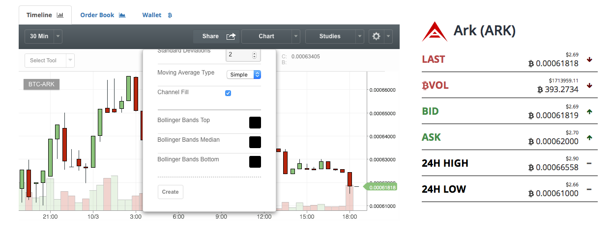This screenshot has height=229, width=612.
Task: Open the Timeline tab
Action: point(45,15)
